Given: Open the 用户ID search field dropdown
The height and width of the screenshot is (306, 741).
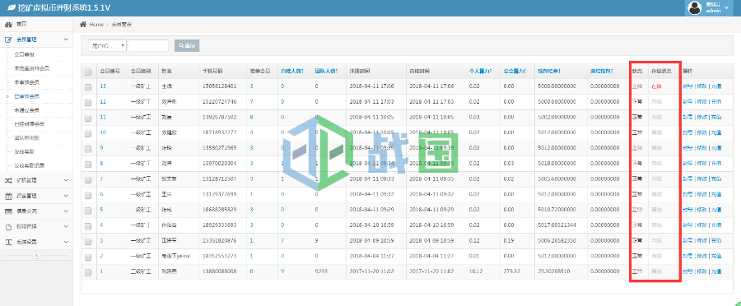Looking at the screenshot, I should coord(107,46).
